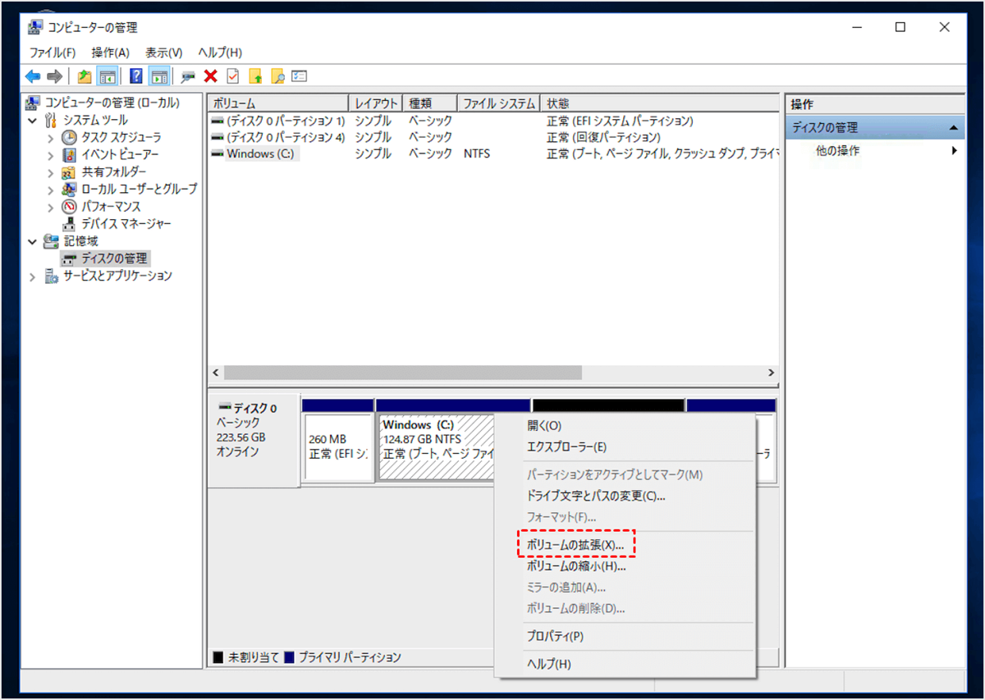Click the horizontal scrollbar in volume list
This screenshot has height=700, width=985.
(402, 373)
